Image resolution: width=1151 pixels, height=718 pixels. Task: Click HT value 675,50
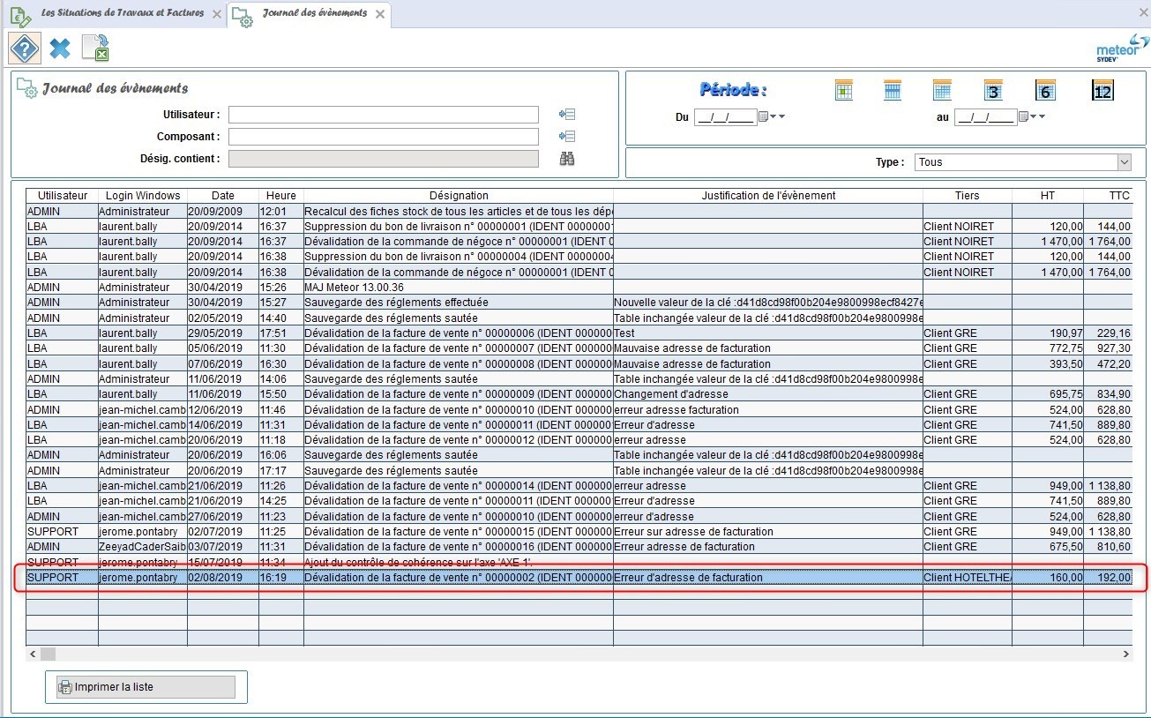[1048, 547]
